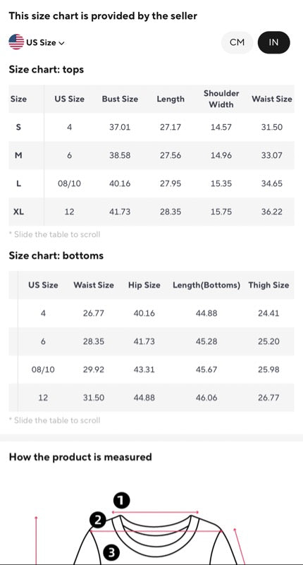Select the IN unit toggle
The width and height of the screenshot is (303, 565).
(273, 42)
